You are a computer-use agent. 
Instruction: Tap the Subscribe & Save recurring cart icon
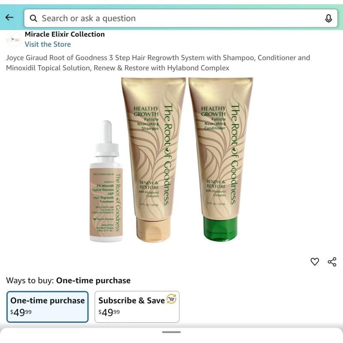pos(171,299)
